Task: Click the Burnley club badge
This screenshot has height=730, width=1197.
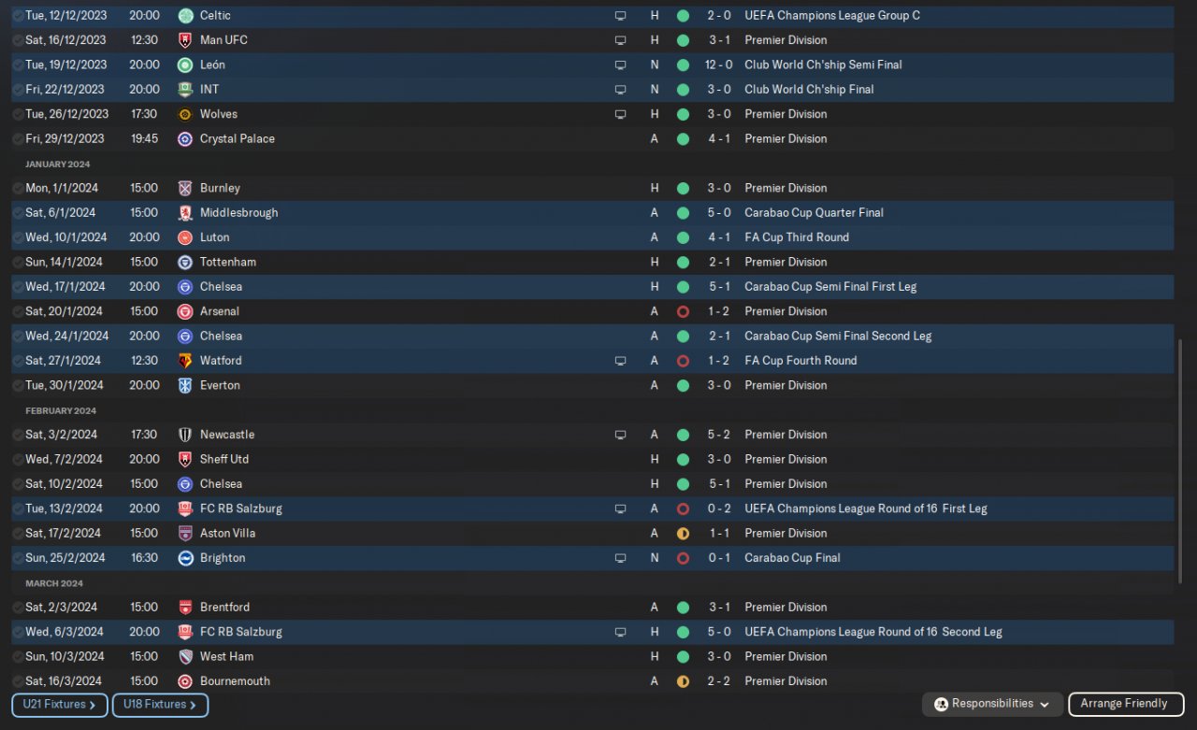Action: (x=185, y=188)
